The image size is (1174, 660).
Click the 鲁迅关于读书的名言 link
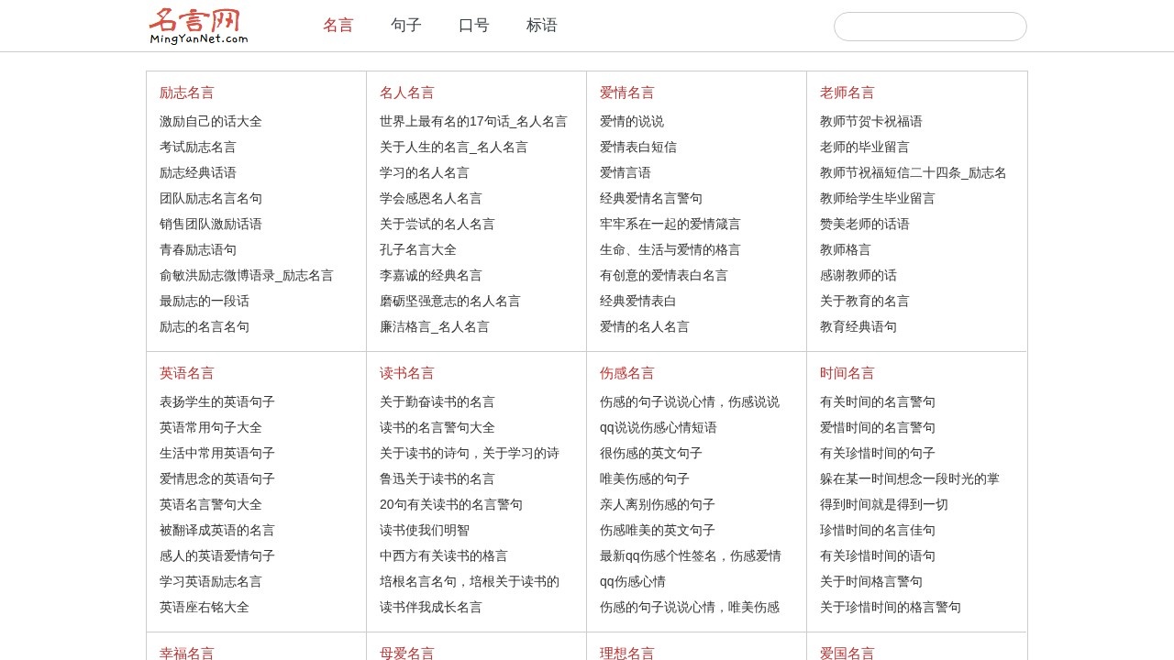pyautogui.click(x=437, y=478)
